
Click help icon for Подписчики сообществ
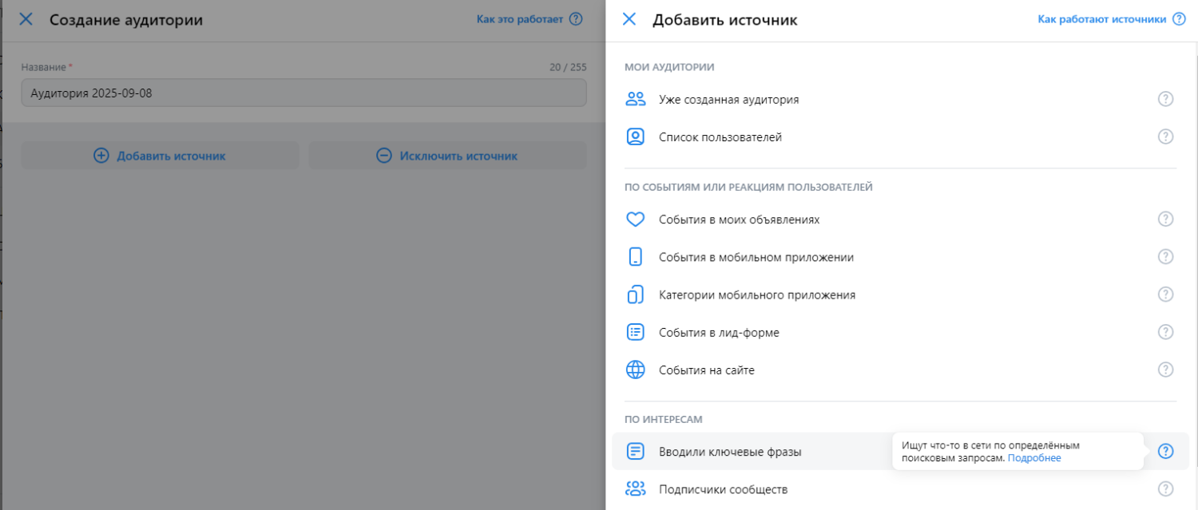coord(1165,488)
